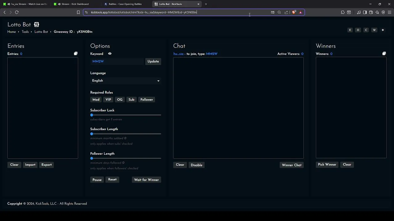Pick Winner button
This screenshot has height=221, width=394.
pyautogui.click(x=327, y=165)
